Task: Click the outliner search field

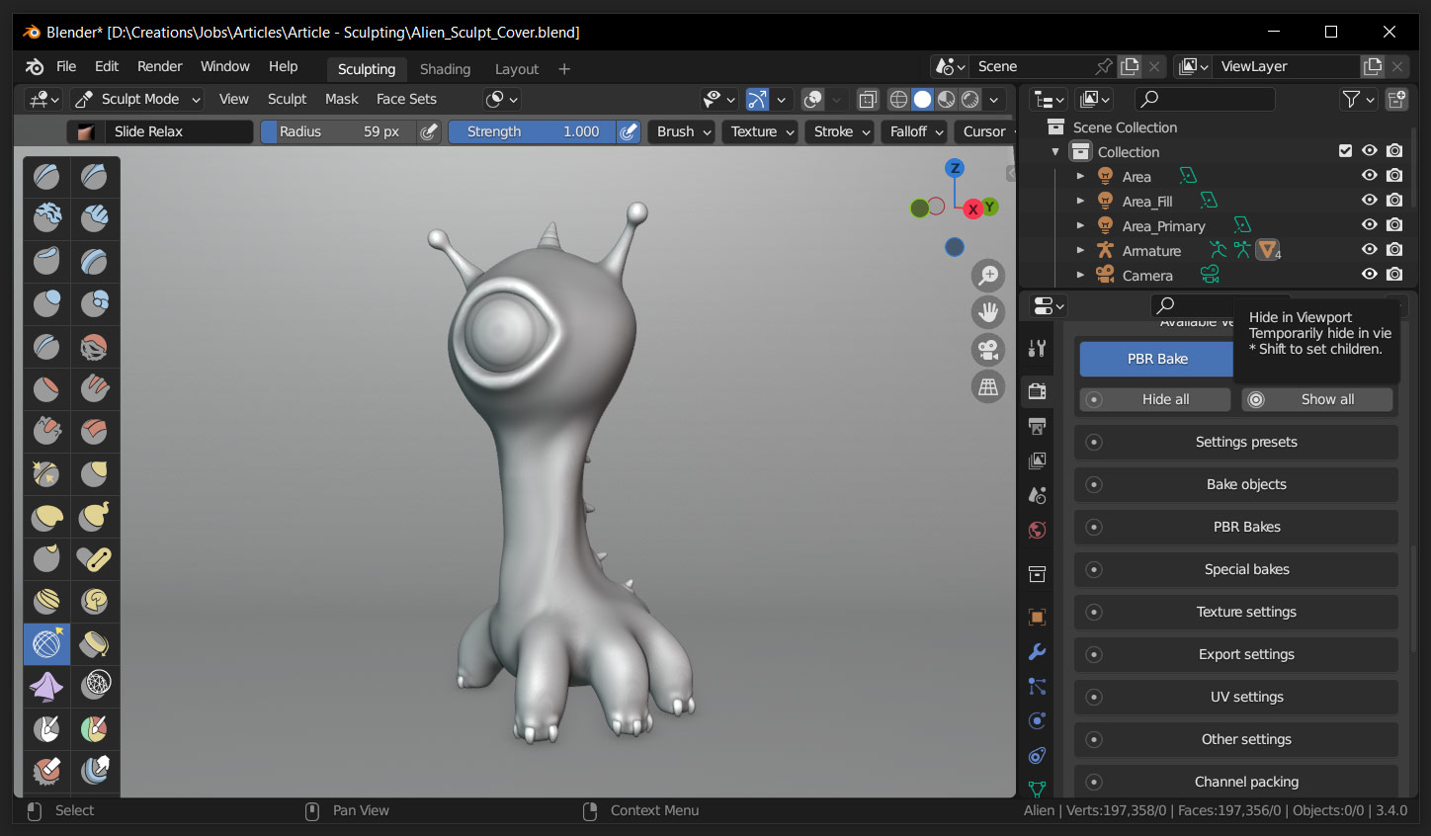Action: tap(1204, 99)
